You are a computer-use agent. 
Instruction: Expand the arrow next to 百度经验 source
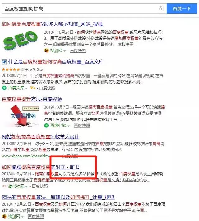click(68, 126)
